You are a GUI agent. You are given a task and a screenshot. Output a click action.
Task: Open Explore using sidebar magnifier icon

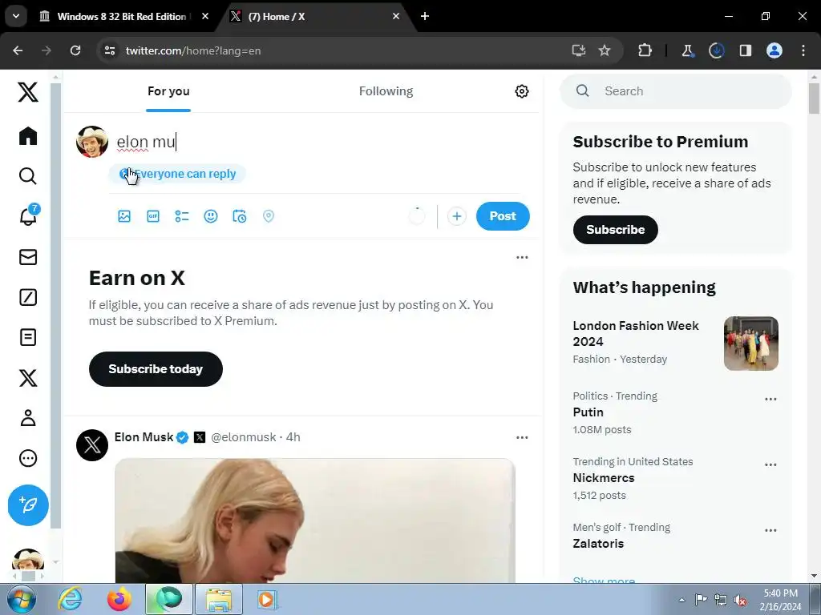[28, 176]
